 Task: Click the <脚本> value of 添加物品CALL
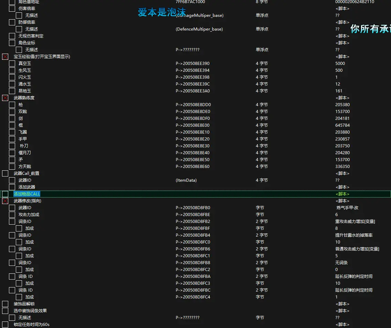(343, 194)
